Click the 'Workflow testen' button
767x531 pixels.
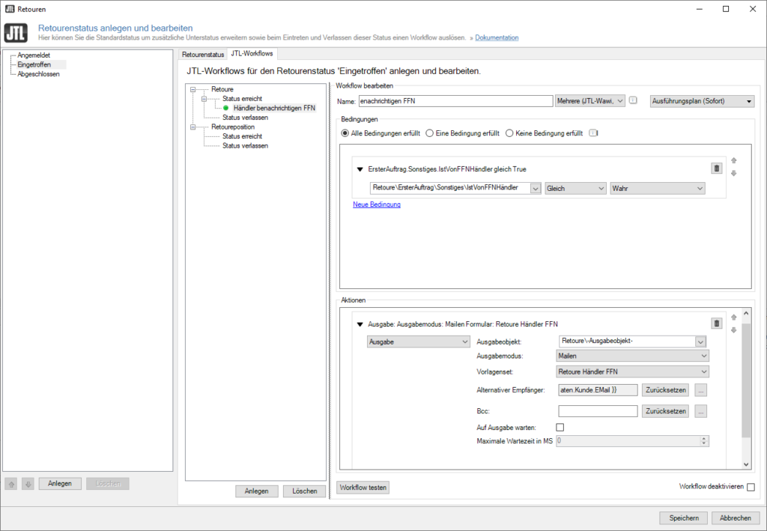[x=363, y=488]
